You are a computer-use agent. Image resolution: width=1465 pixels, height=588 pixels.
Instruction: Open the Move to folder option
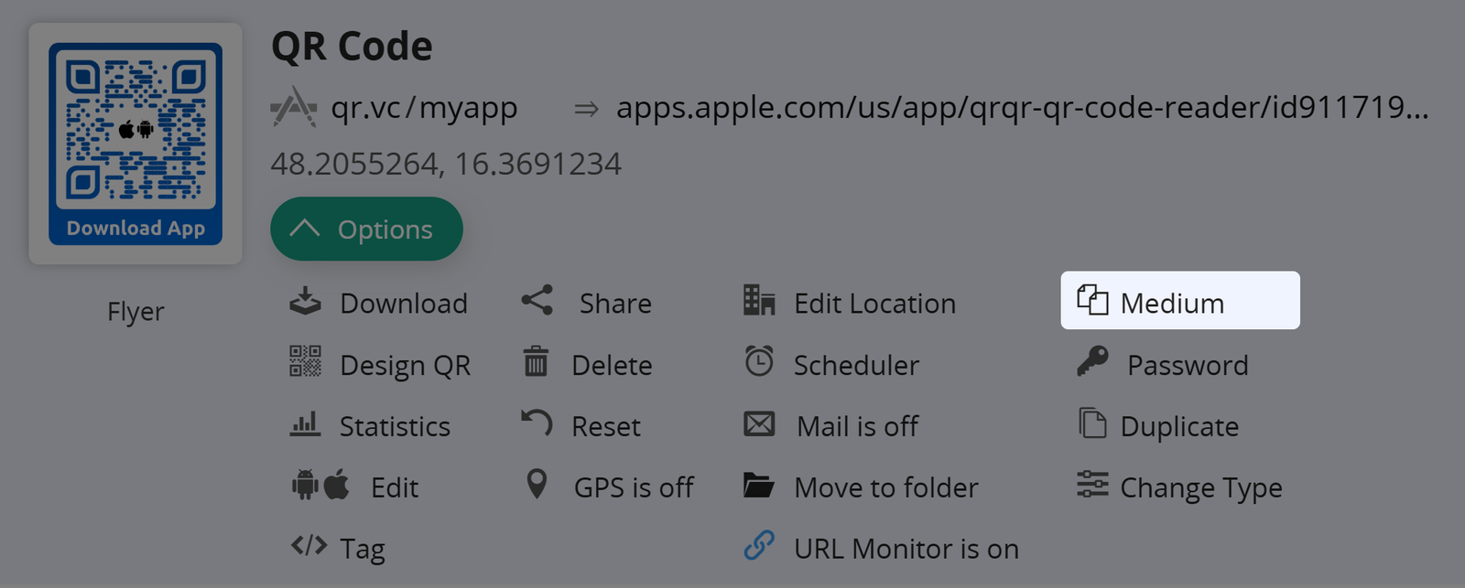tap(885, 487)
